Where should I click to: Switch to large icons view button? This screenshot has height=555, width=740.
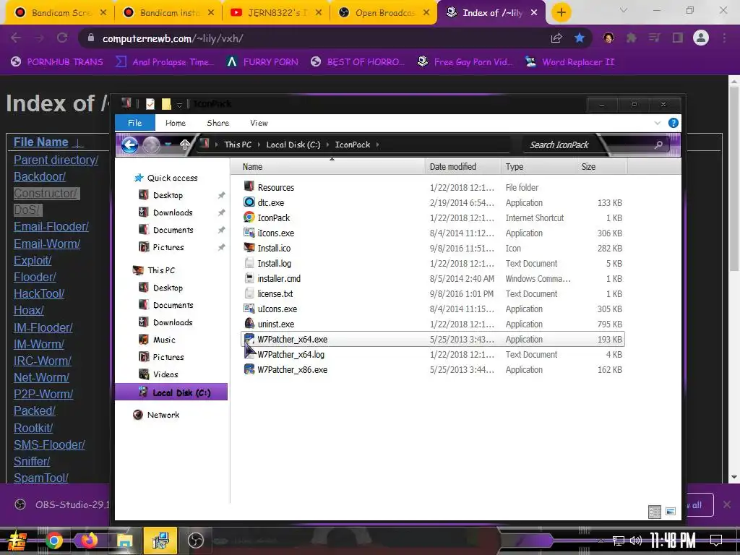tap(670, 512)
